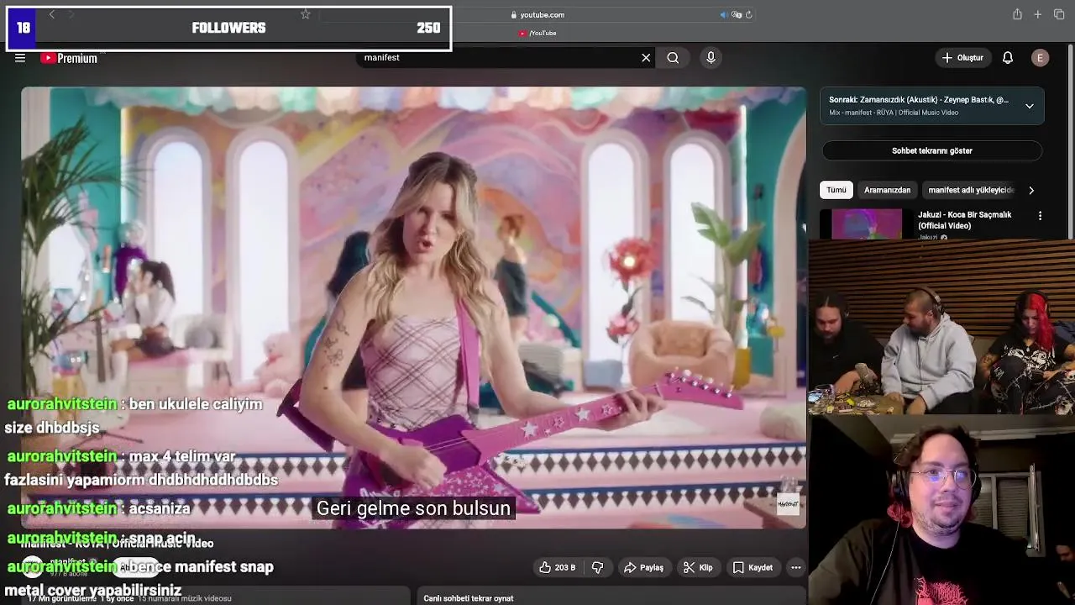Run search with magnifier button
1075x605 pixels.
(x=673, y=58)
